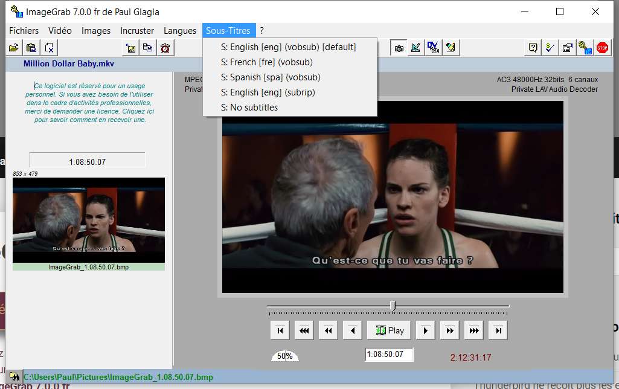Click the copy image toolbar icon

tap(147, 48)
